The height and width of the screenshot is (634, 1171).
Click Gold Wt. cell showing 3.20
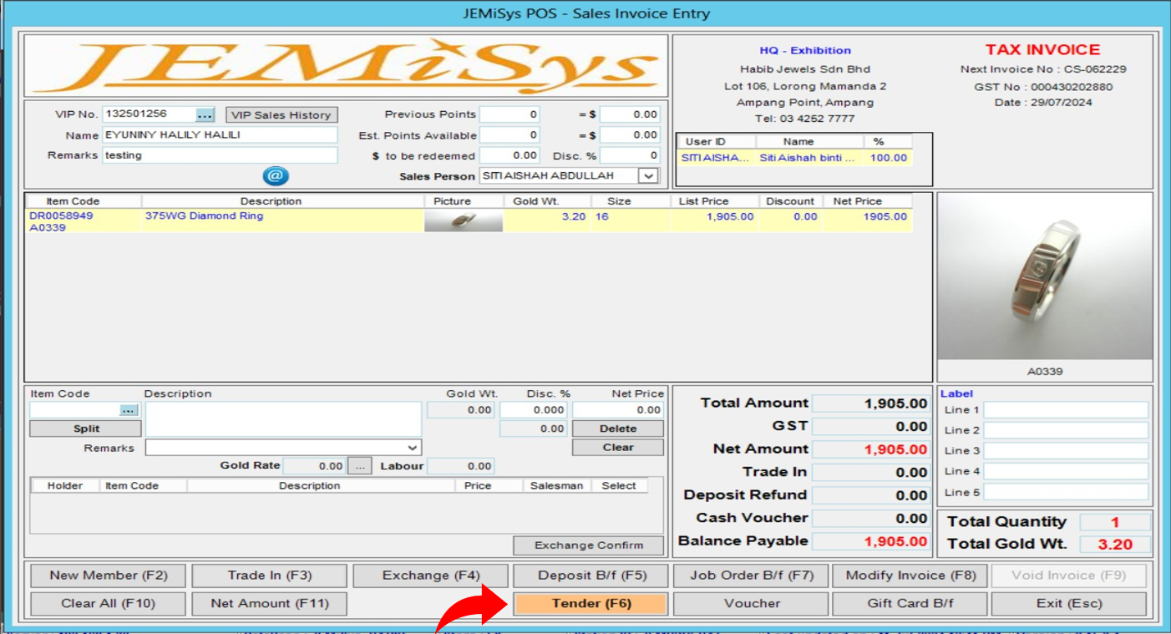point(547,221)
